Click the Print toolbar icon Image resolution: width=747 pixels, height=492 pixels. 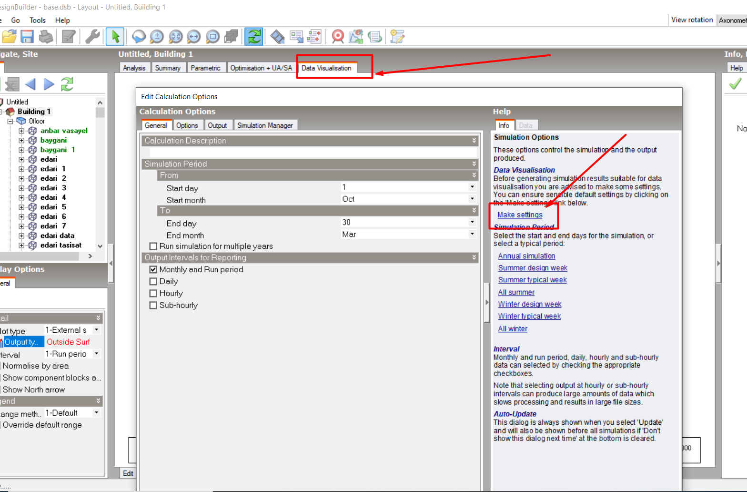(x=46, y=37)
